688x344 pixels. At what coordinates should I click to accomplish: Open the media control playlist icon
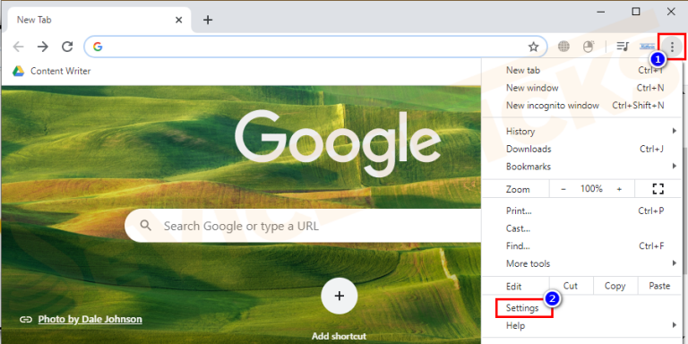(x=623, y=46)
